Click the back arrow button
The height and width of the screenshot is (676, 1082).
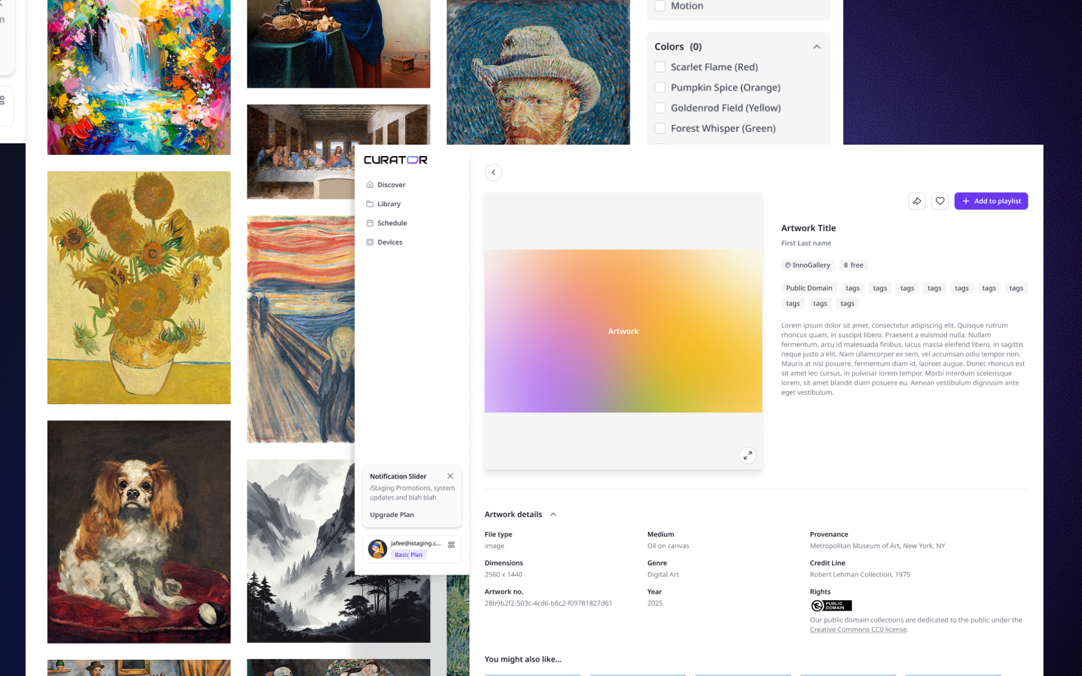(494, 172)
